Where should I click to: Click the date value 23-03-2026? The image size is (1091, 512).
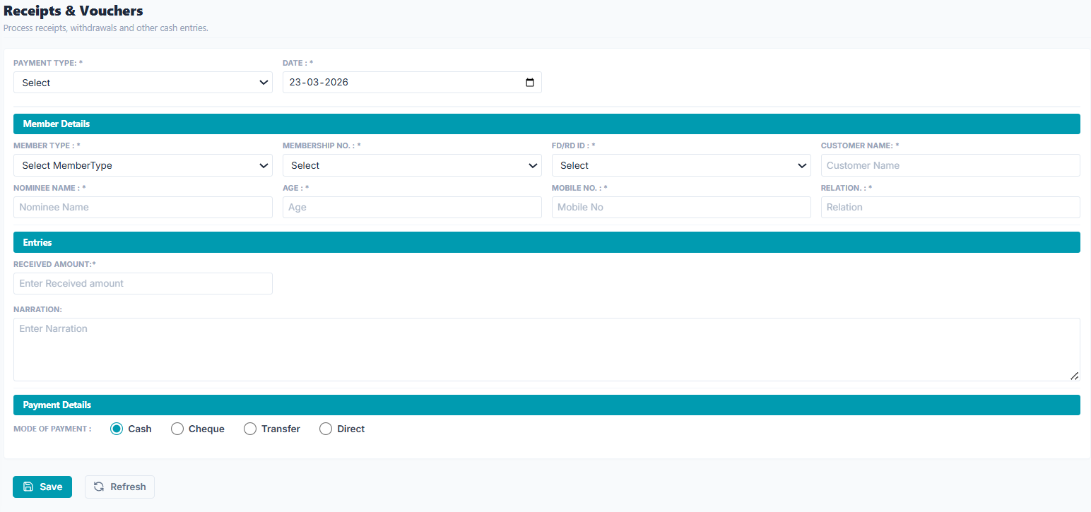[319, 82]
